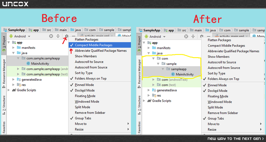Hide Project tool window in Before panel
266x142 pixels.
click(74, 36)
